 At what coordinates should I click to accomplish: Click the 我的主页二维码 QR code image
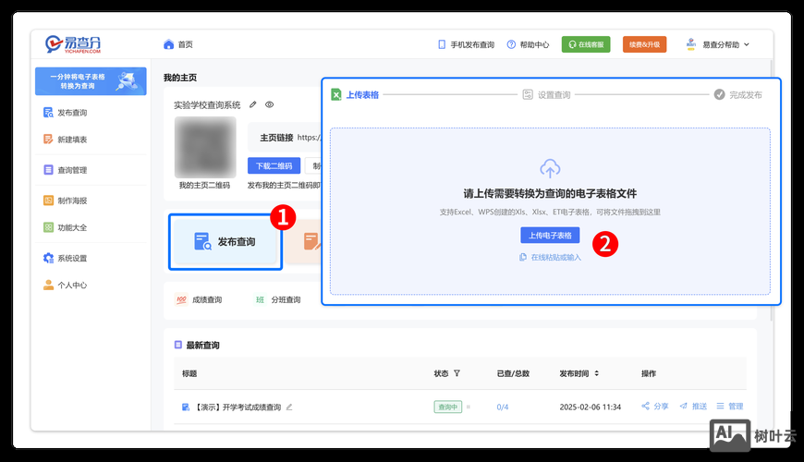[205, 147]
